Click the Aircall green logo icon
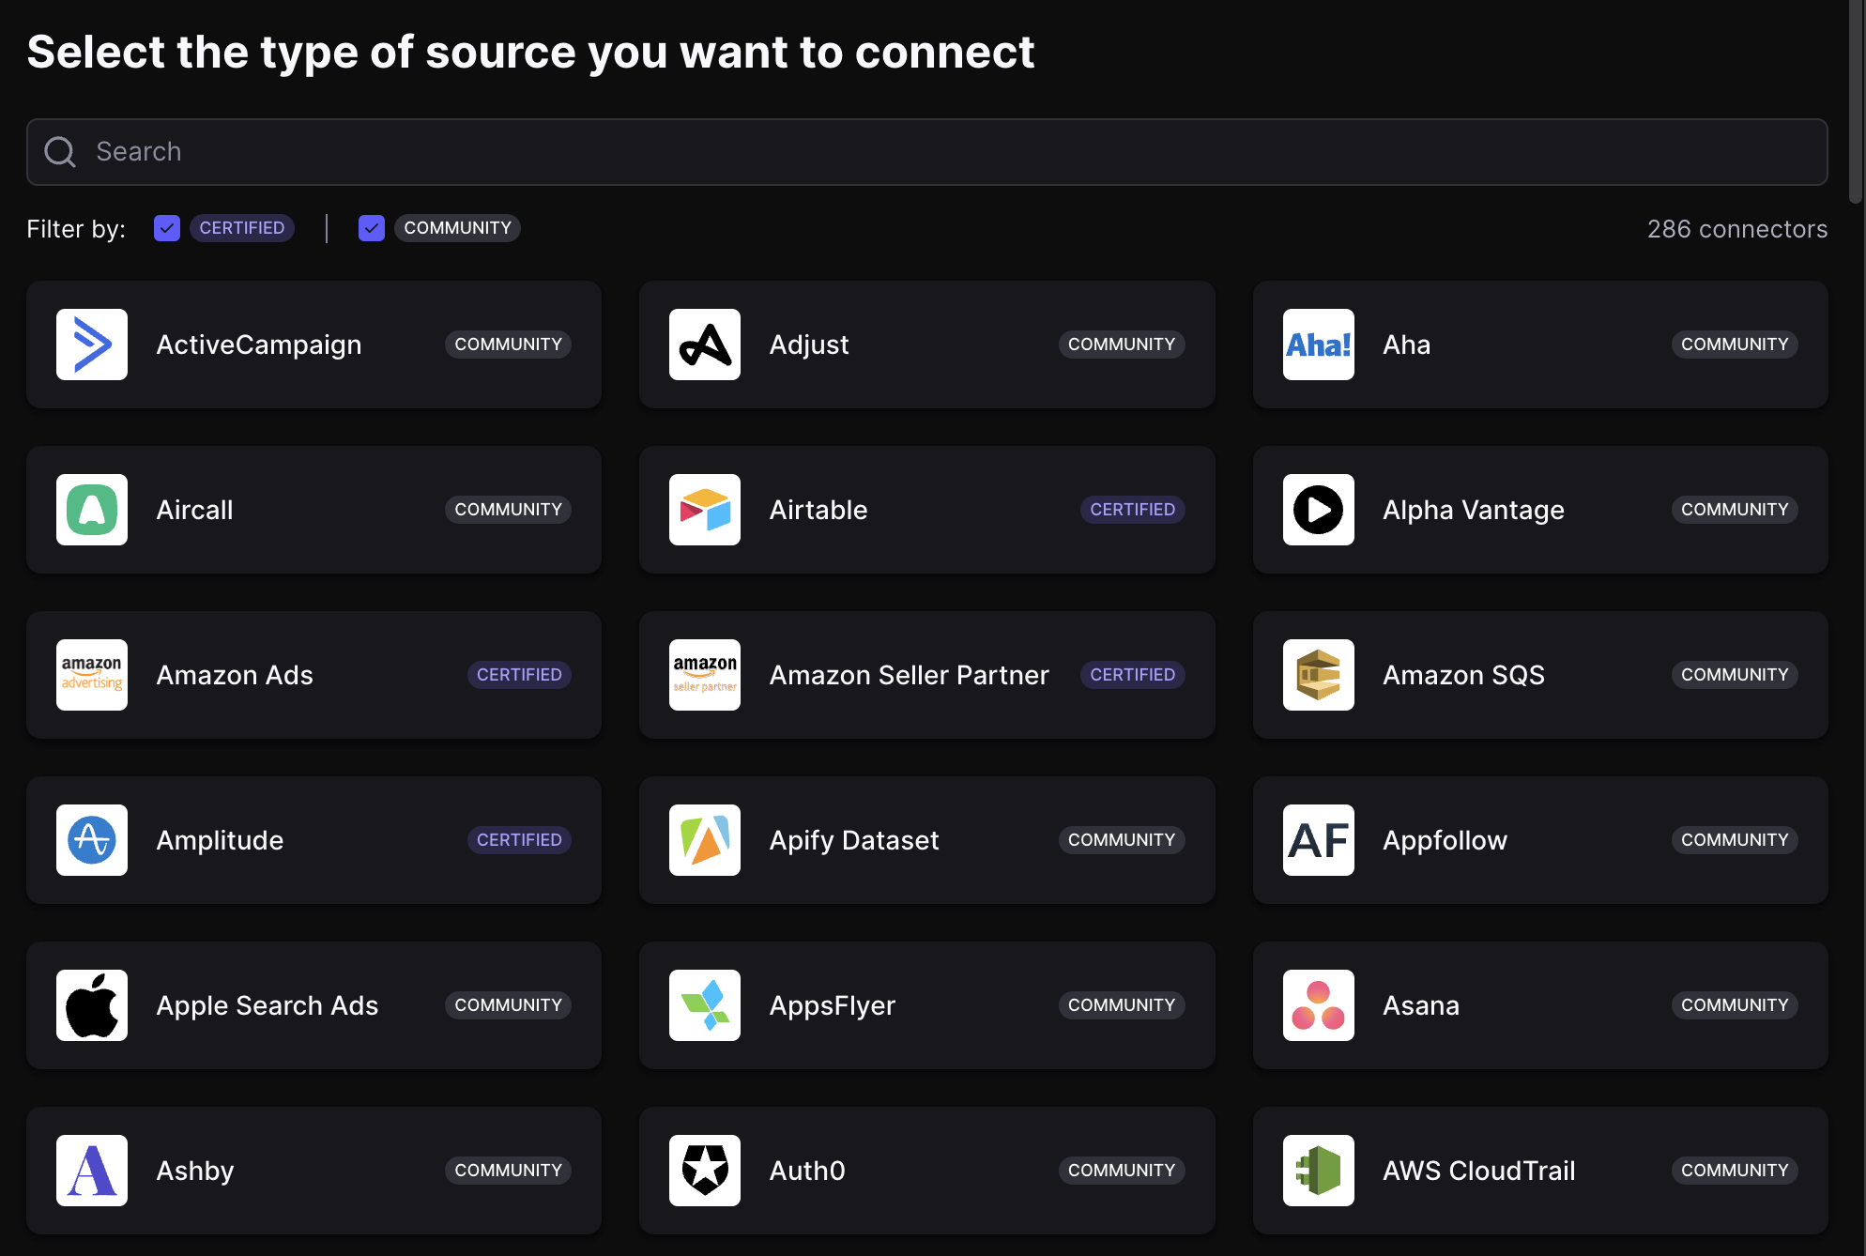 92,510
